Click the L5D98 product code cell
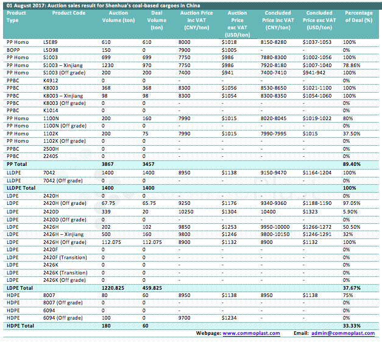This screenshot has width=382, height=344. 51,49
